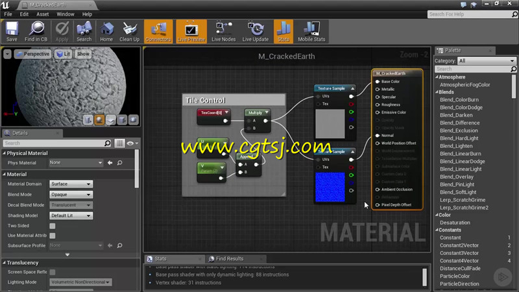The height and width of the screenshot is (292, 519).
Task: Click Search For Help magnifier icon
Action: pos(514,14)
